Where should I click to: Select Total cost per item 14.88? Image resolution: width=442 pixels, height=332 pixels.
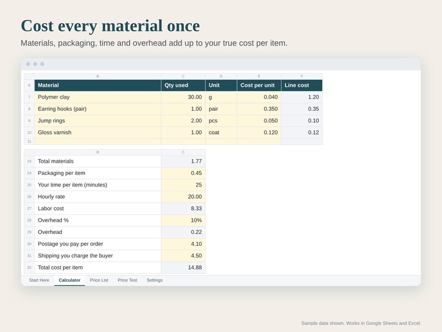click(x=183, y=268)
